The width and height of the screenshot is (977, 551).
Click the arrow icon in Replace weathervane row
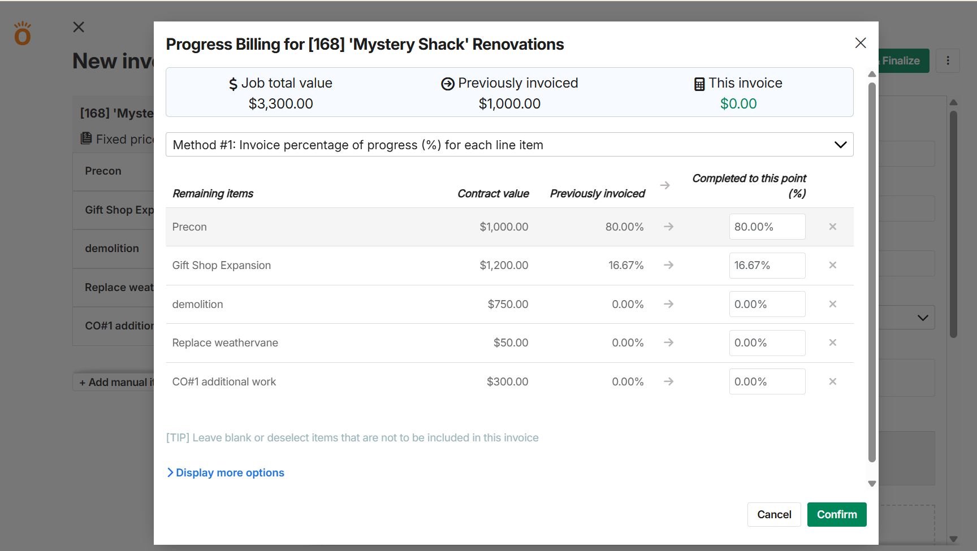(x=669, y=342)
